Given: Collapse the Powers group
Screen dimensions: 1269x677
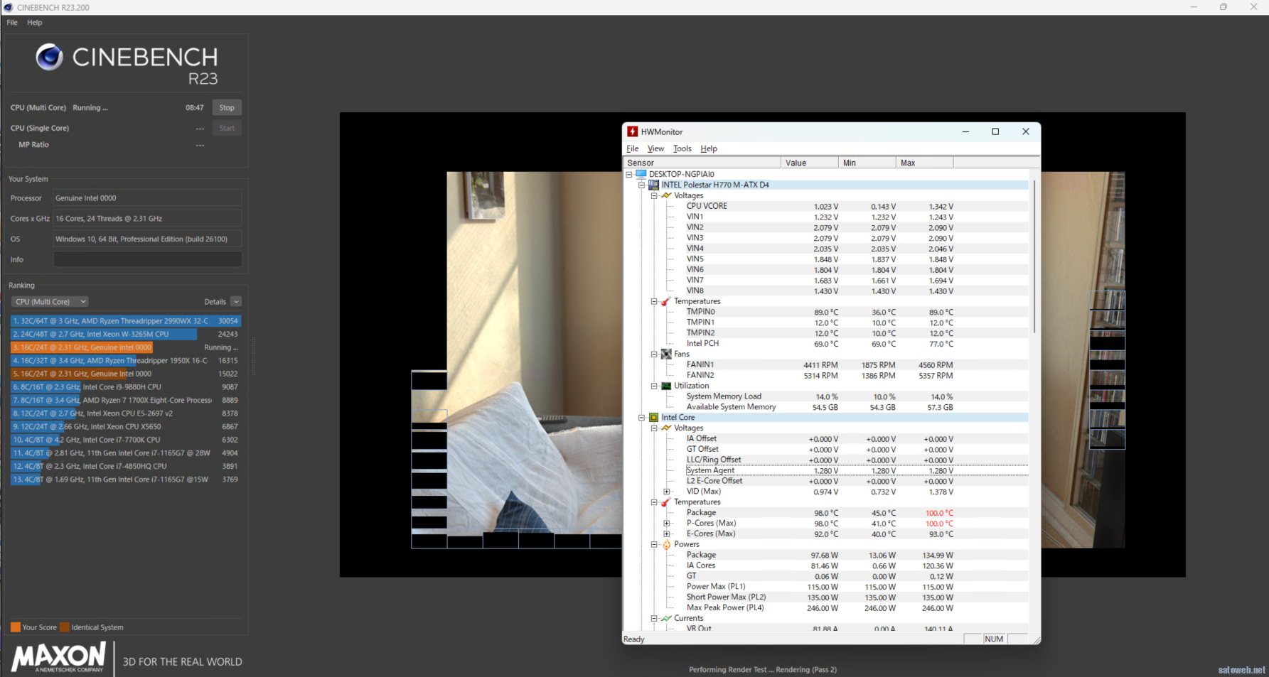Looking at the screenshot, I should (x=654, y=545).
